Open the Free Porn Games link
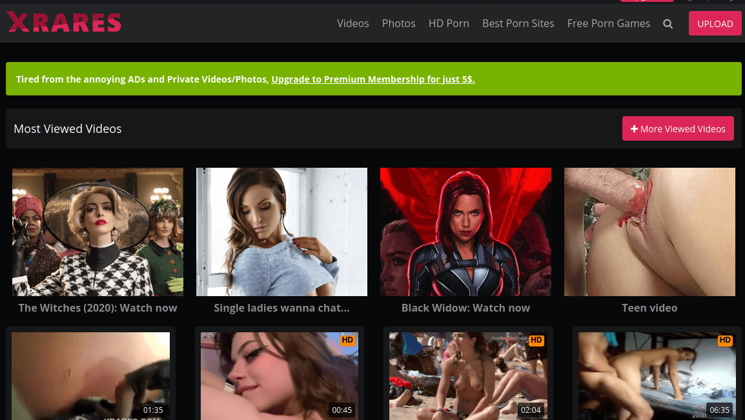Screen dimensions: 745x420 [x=608, y=23]
